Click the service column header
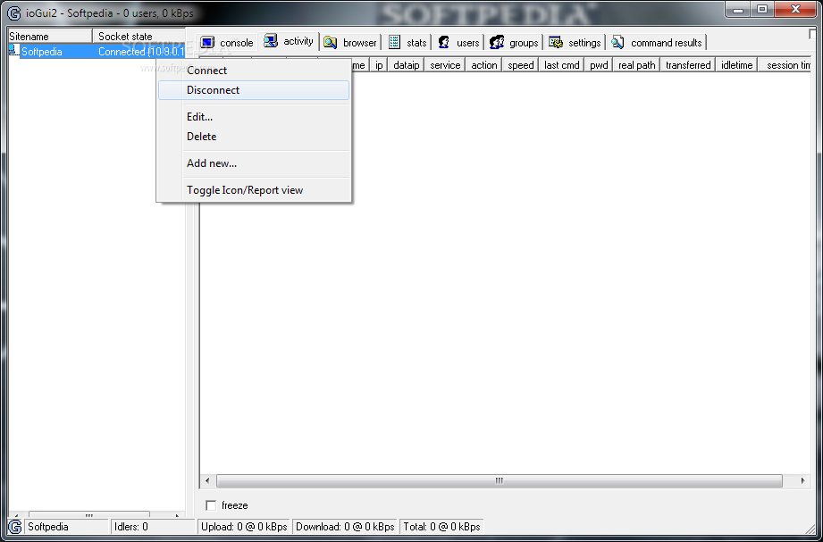 pyautogui.click(x=445, y=65)
